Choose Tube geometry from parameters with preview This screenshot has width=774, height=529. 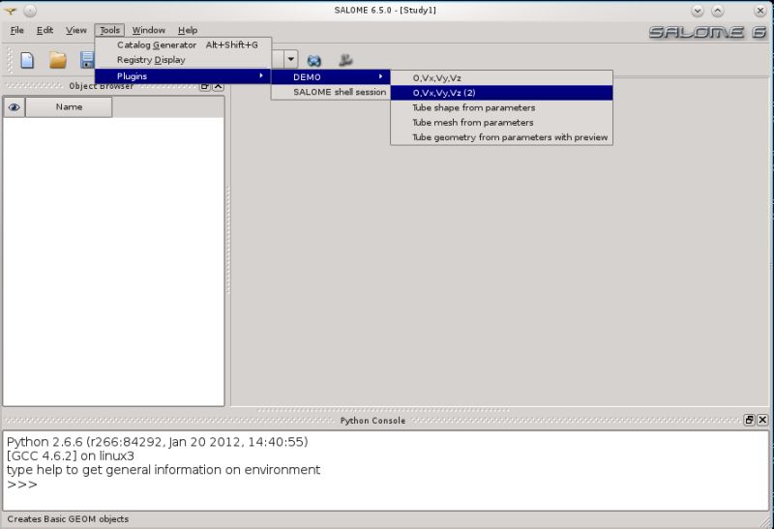pos(501,137)
